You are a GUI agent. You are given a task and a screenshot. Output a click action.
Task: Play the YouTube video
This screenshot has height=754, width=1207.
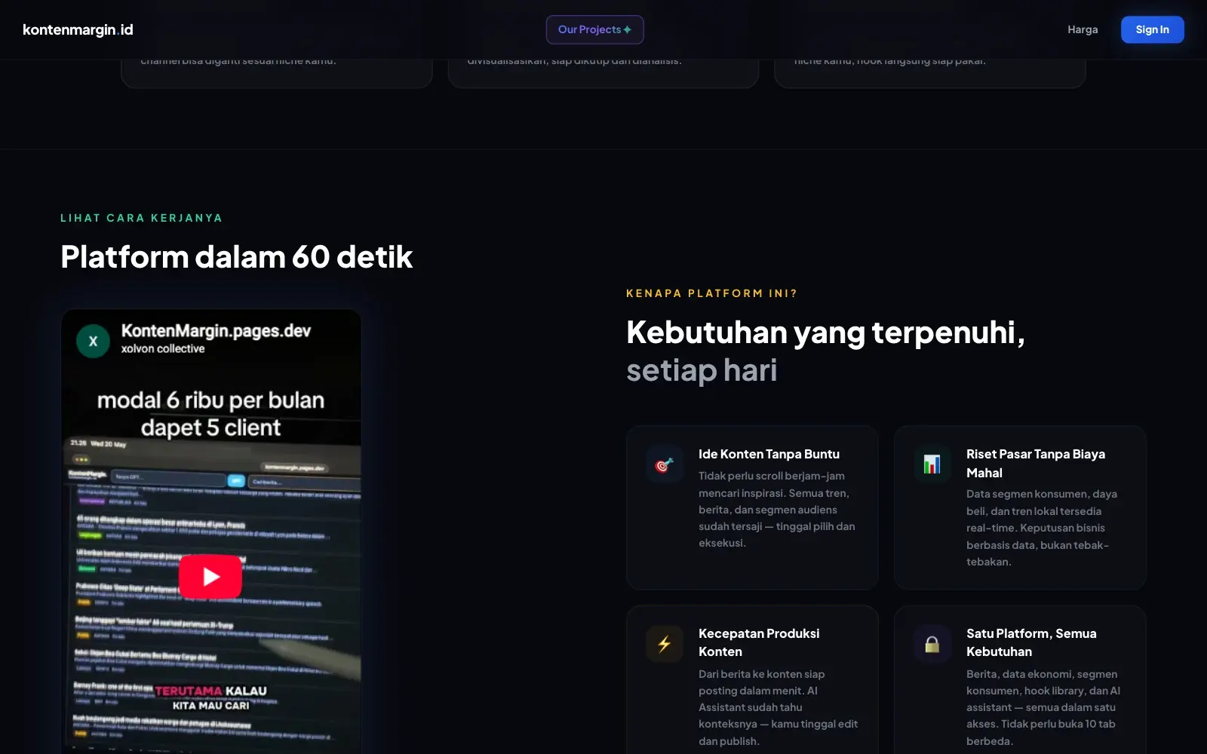pyautogui.click(x=210, y=577)
